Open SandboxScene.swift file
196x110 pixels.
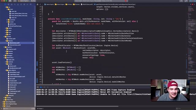[x=15, y=68]
